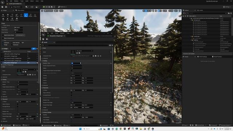Select the Reapply foliage tool
This screenshot has width=233, height=131.
[x=31, y=15]
